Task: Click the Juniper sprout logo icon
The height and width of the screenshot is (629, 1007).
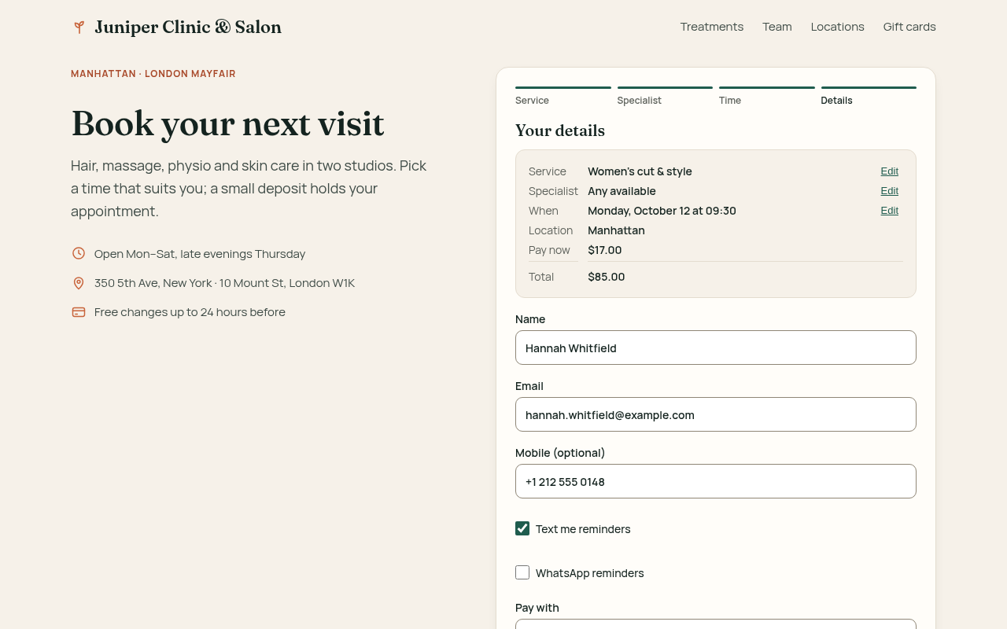Action: (79, 28)
